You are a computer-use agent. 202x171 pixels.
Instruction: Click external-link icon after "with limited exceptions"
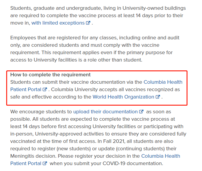tap(88, 23)
